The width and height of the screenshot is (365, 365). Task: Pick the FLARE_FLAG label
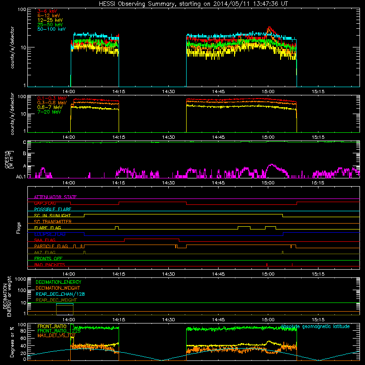pos(47,228)
